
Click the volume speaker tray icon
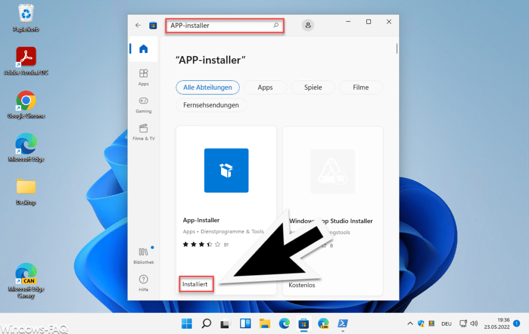tap(474, 324)
